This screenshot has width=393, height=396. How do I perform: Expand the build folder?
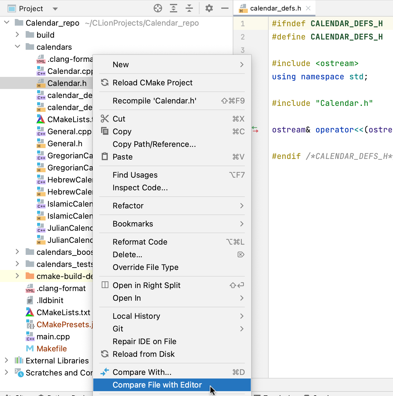[17, 35]
